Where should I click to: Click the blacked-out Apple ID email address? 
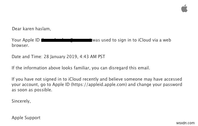(x=66, y=40)
